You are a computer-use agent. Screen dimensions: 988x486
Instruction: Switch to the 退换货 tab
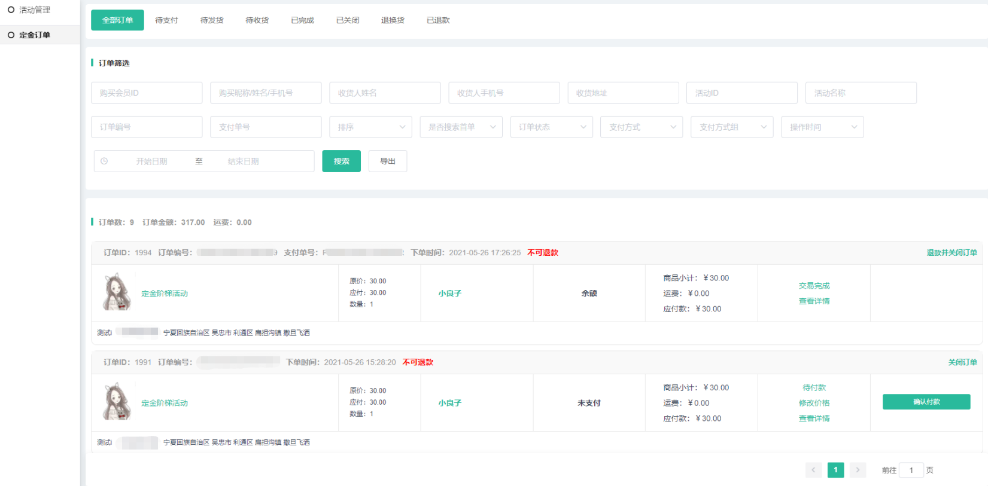point(393,20)
